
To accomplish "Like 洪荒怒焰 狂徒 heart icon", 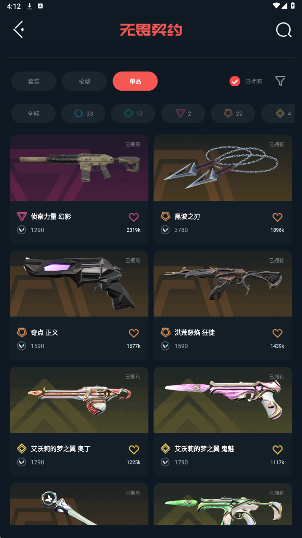I will [x=278, y=333].
